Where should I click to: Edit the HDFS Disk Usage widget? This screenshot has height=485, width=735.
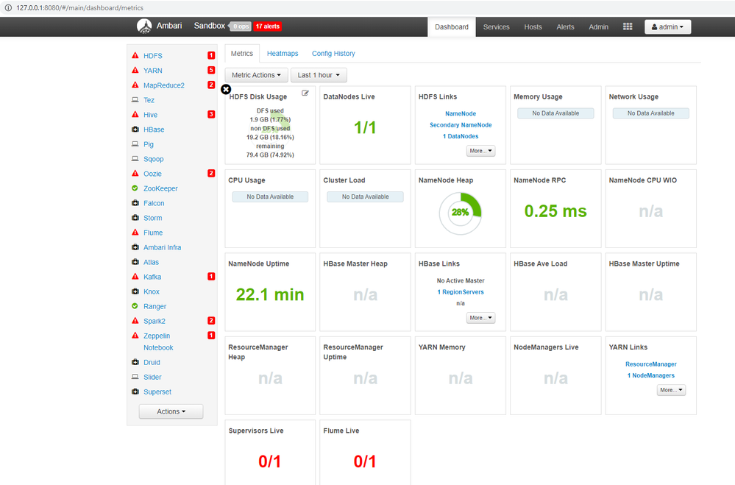tap(305, 93)
